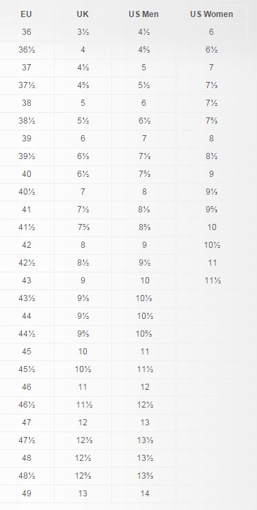
Task: Select EU size 42 cell
Action: pyautogui.click(x=27, y=245)
